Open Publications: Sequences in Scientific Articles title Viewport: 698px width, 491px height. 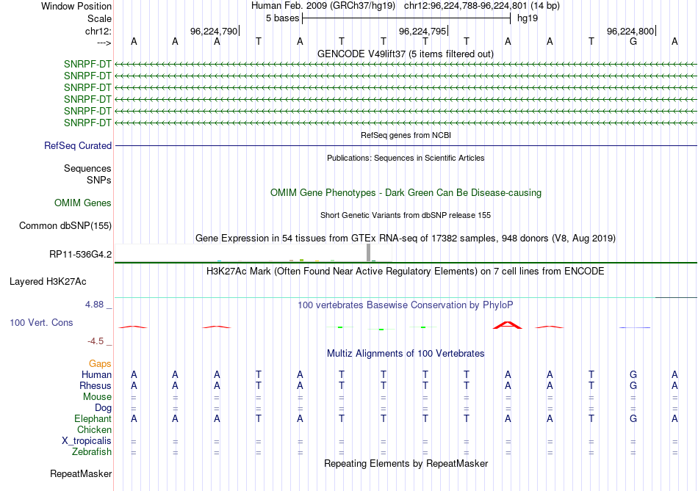[406, 158]
